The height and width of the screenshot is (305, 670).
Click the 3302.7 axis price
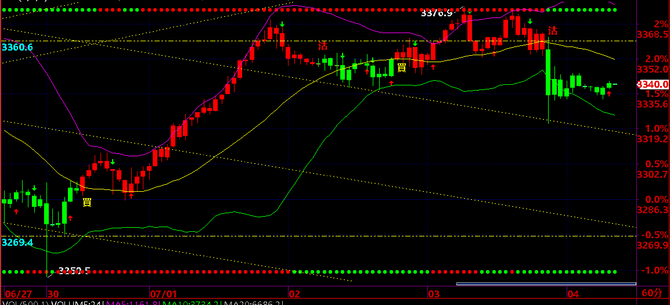coord(652,174)
